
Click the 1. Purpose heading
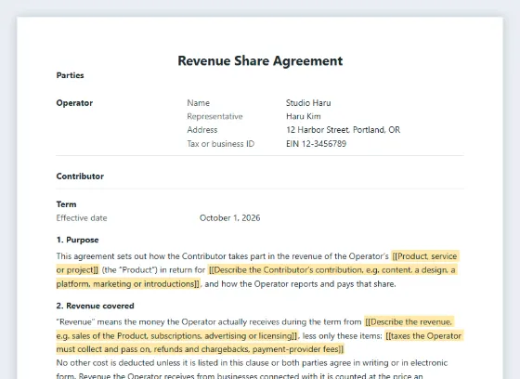(78, 240)
